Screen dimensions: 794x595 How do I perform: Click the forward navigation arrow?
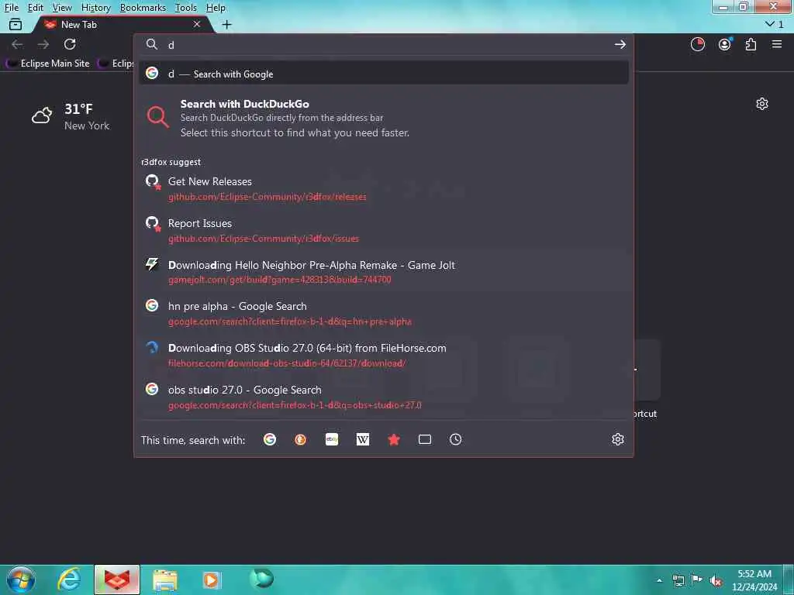(43, 44)
